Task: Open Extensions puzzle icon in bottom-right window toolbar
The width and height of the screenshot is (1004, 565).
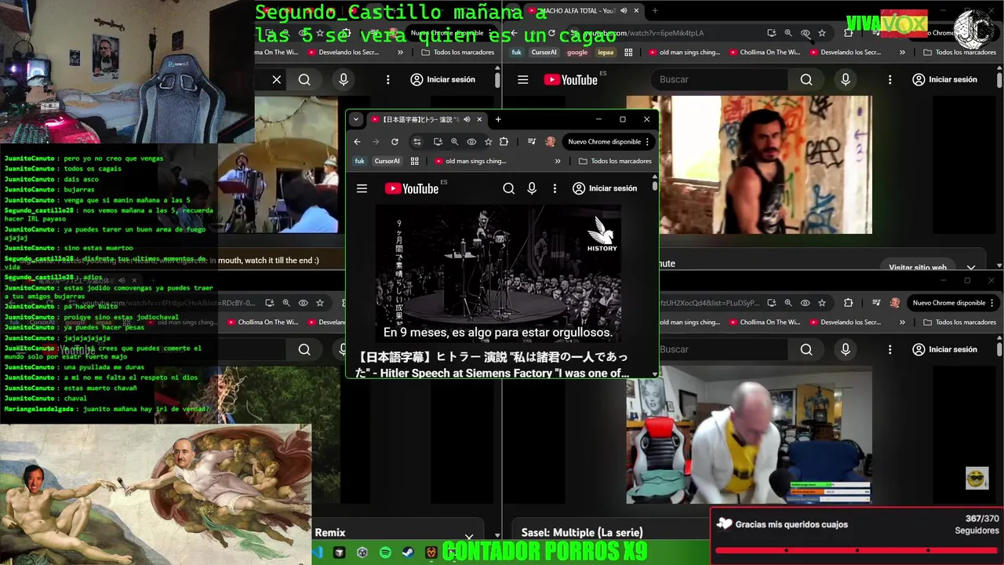Action: (848, 303)
